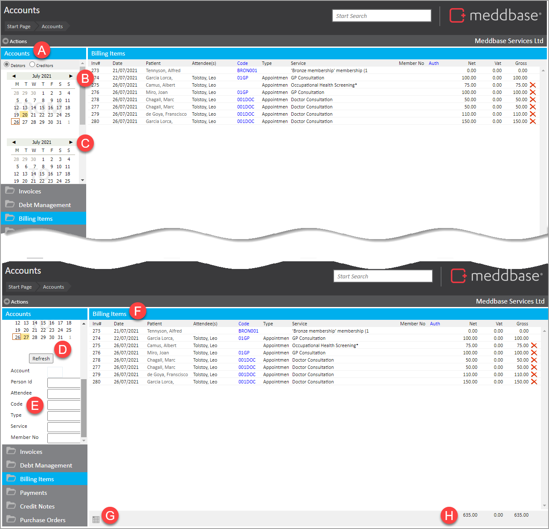Click the Actions arrow icon in the lower screenshot
Screen dimensions: 549x529
7,302
